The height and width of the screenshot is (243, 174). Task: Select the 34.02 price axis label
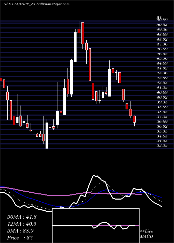pyautogui.click(x=162, y=141)
